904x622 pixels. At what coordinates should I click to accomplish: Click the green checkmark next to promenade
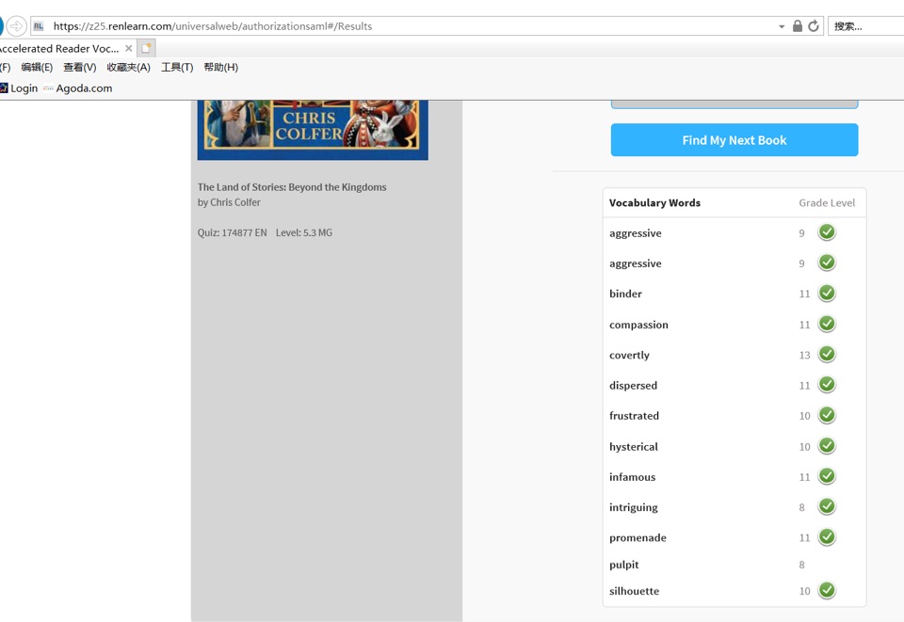[827, 536]
